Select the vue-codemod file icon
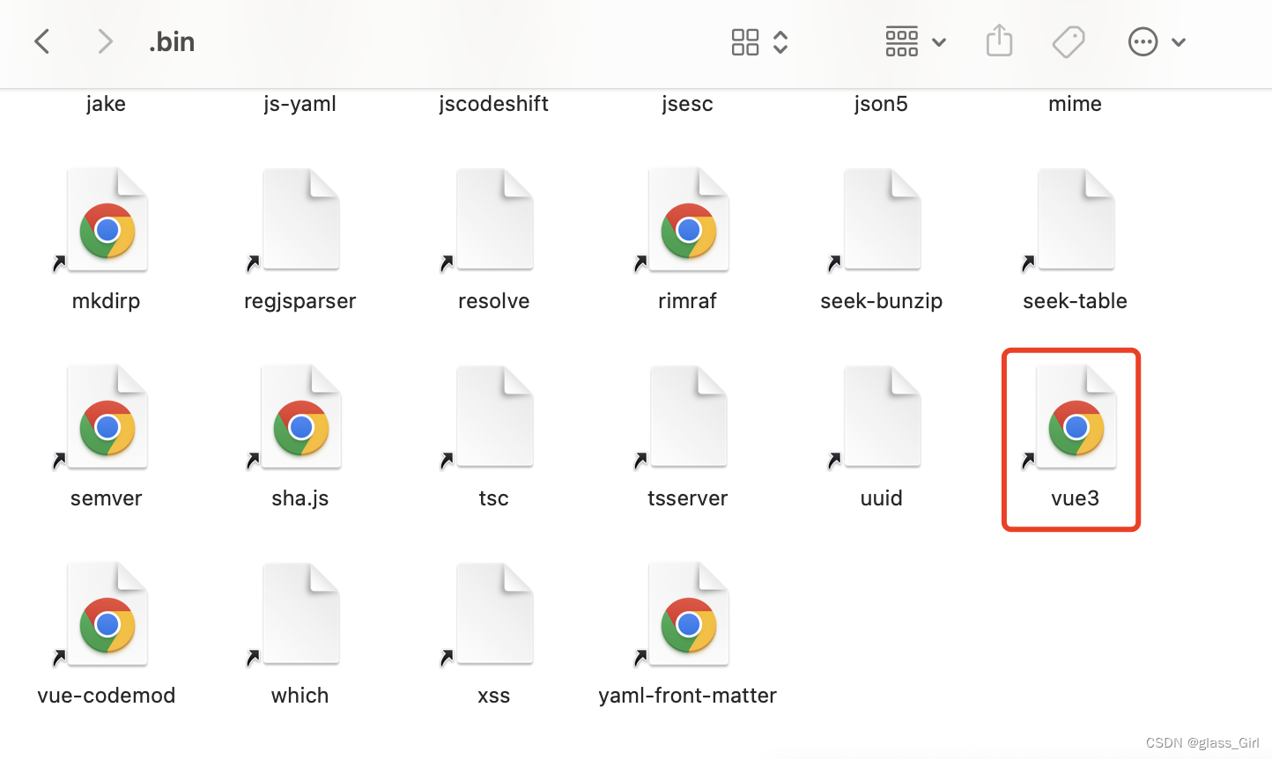Viewport: 1272px width, 759px height. pyautogui.click(x=107, y=614)
